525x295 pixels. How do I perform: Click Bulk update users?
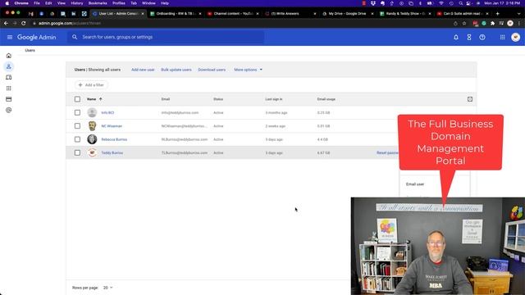(x=176, y=70)
